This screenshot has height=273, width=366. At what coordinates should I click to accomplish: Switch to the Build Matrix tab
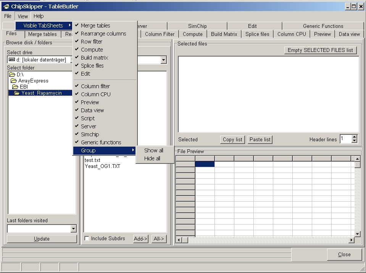[x=224, y=34]
